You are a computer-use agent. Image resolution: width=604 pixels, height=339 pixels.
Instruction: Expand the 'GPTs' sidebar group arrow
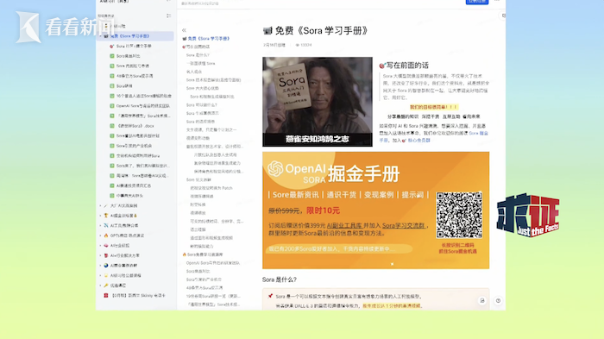pos(101,235)
